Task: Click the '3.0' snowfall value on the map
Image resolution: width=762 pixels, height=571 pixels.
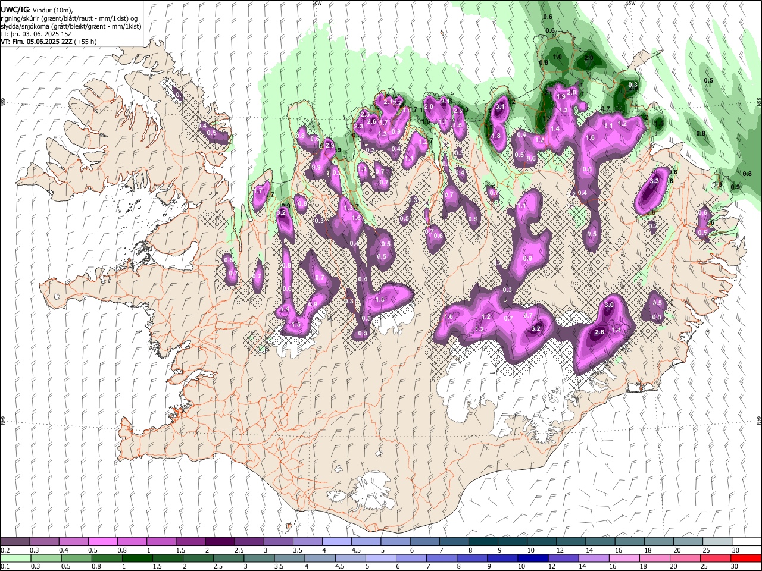Action: [609, 305]
